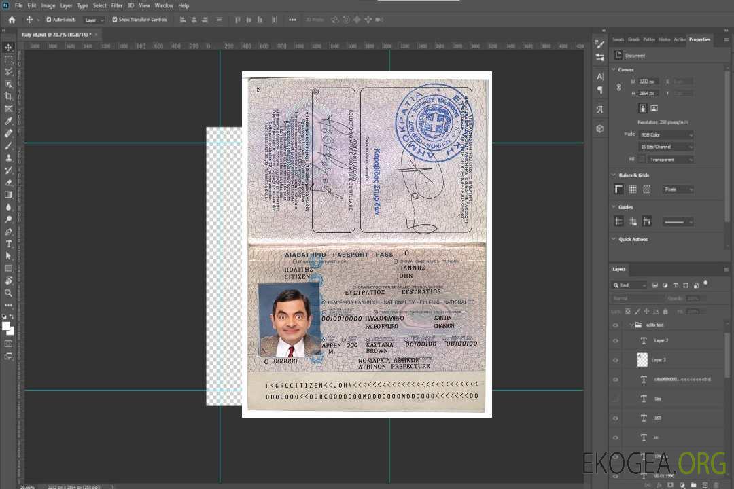
Task: Click the foreground/background color swatches
Action: click(x=8, y=328)
